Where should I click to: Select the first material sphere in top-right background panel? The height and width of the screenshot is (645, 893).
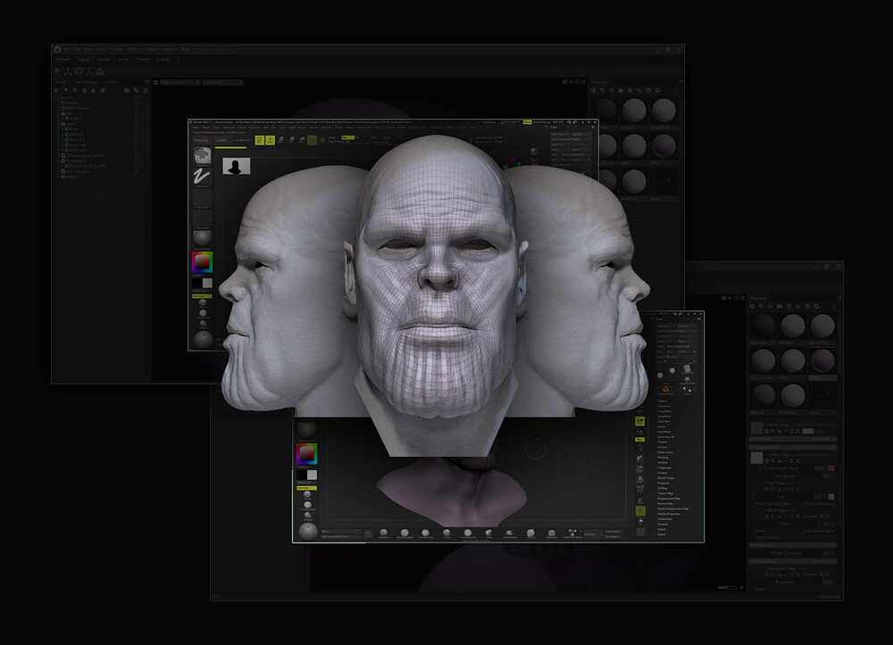click(606, 110)
